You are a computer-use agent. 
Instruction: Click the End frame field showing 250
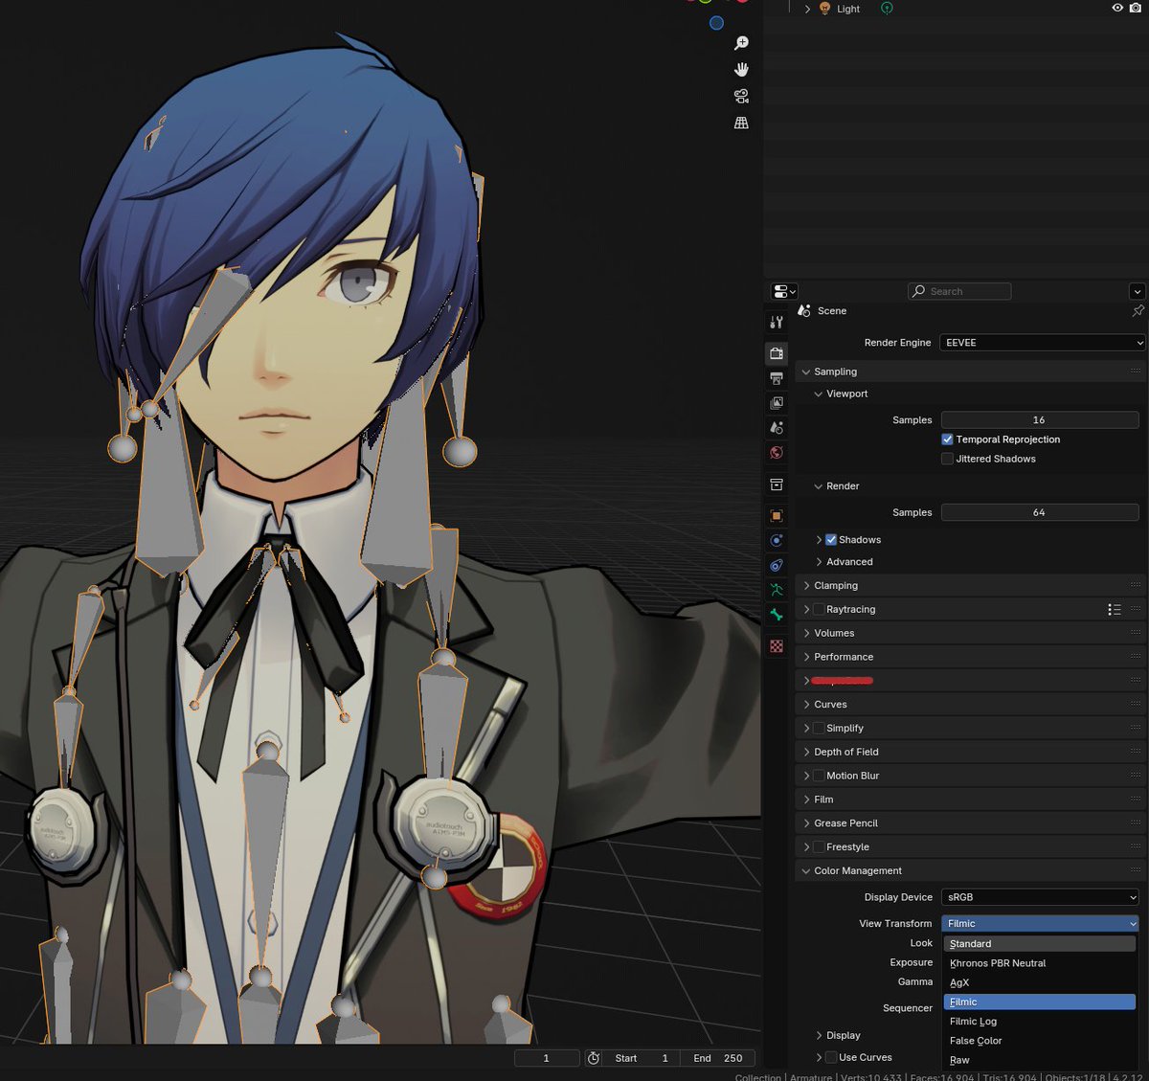[719, 1058]
